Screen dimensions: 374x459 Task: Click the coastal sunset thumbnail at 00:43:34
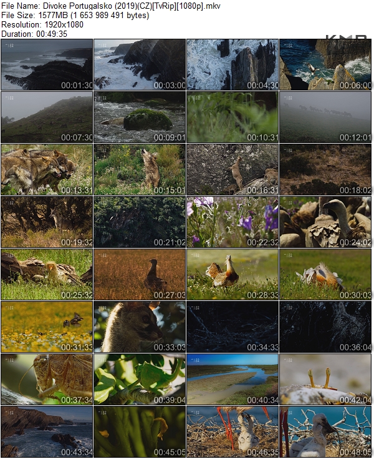click(47, 432)
